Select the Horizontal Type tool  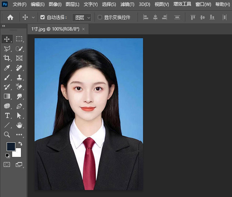(x=7, y=115)
